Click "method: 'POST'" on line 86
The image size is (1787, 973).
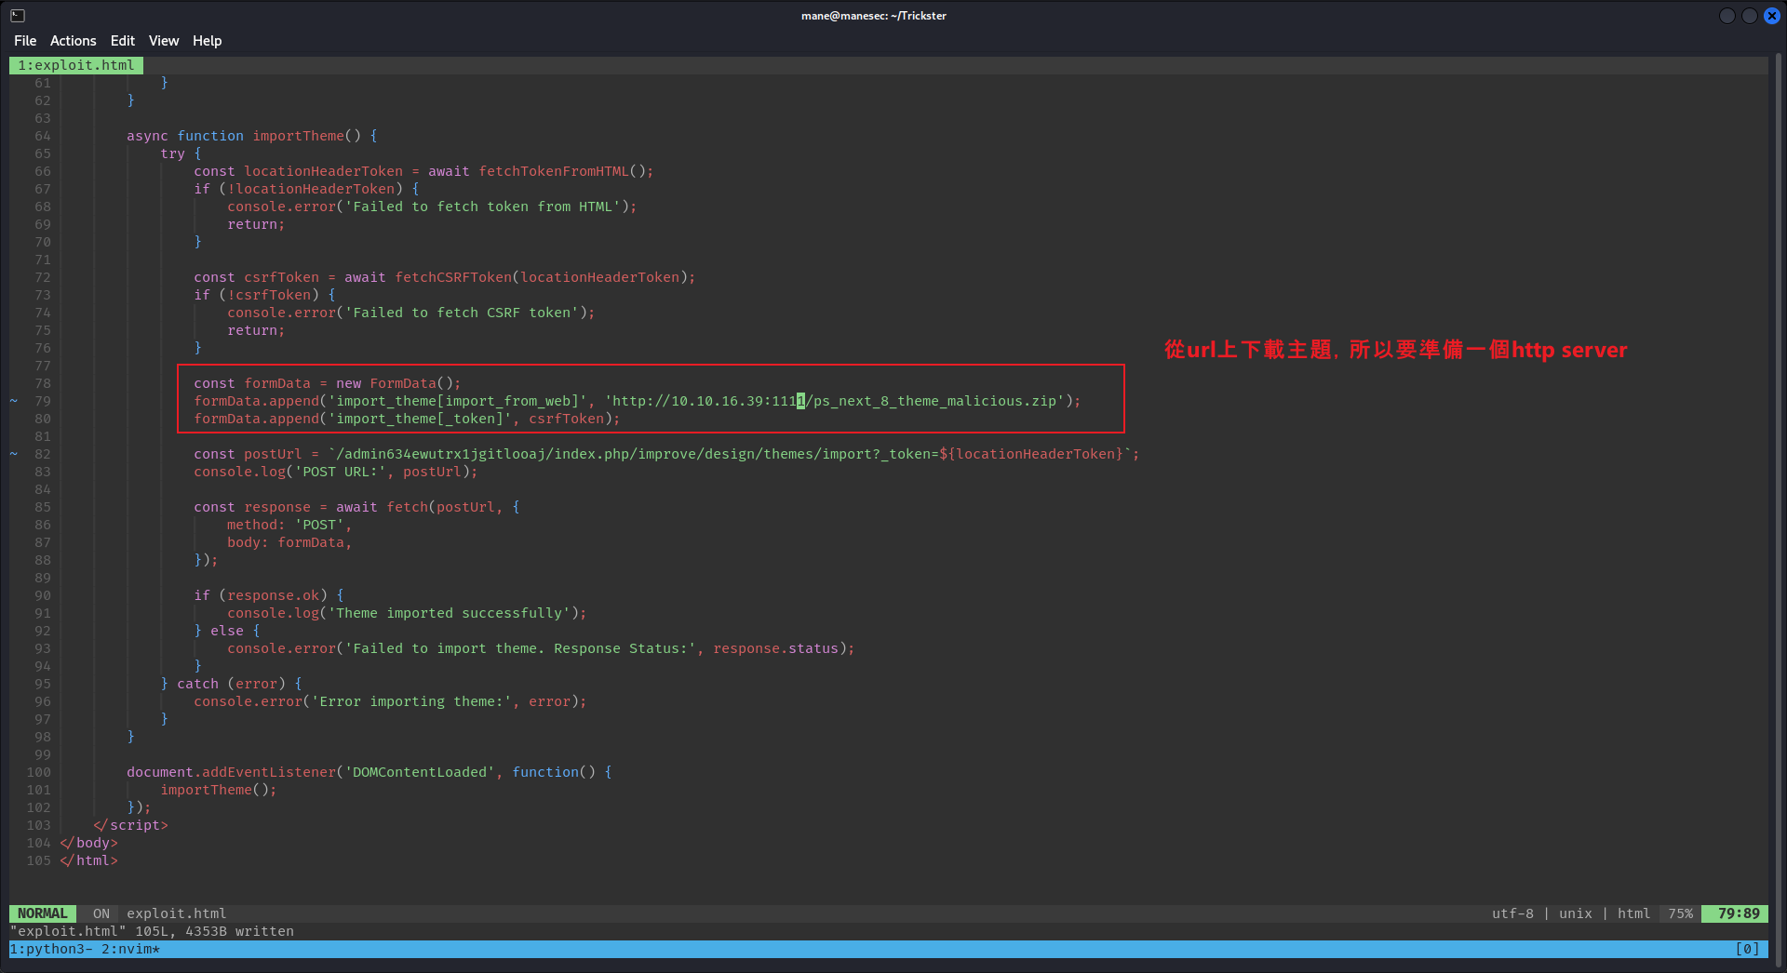(x=289, y=525)
